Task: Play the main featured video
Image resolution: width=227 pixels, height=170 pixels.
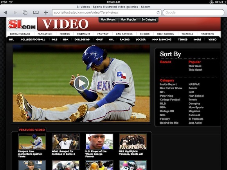Action: click(81, 83)
